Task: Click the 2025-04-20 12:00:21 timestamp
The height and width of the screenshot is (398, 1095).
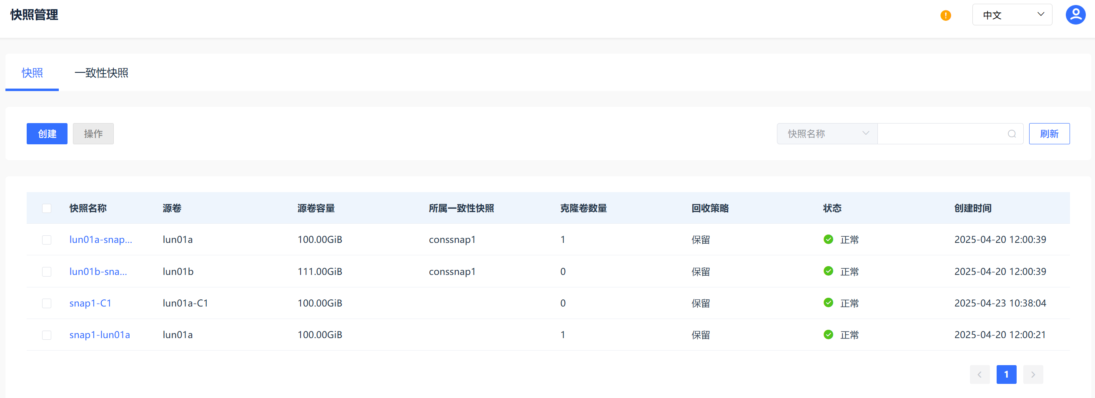Action: point(1000,335)
